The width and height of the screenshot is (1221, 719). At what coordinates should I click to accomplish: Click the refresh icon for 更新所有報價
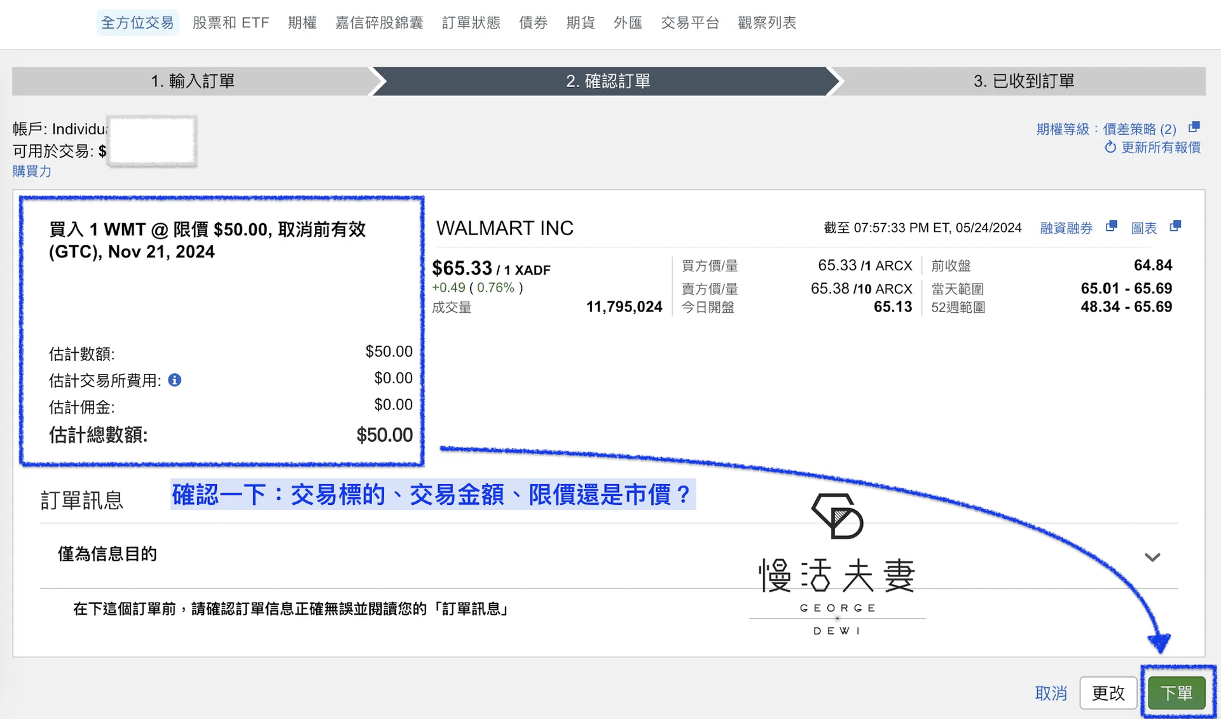point(1110,147)
